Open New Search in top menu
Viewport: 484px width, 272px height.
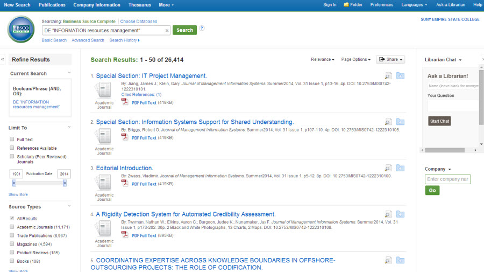click(x=17, y=5)
